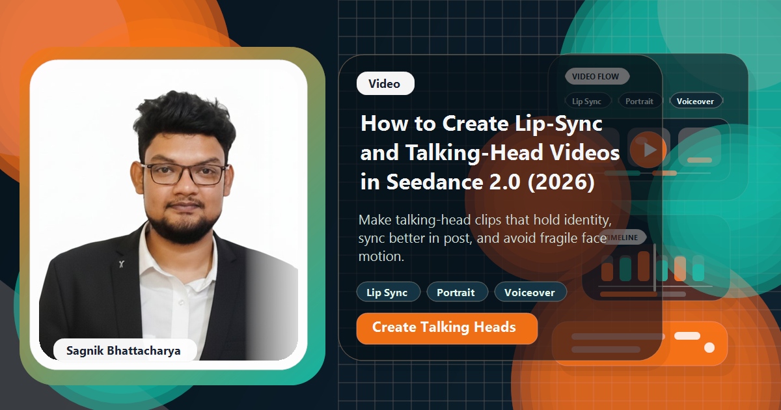The height and width of the screenshot is (410, 781).
Task: Select the Voiceover tag below the description
Action: 531,292
